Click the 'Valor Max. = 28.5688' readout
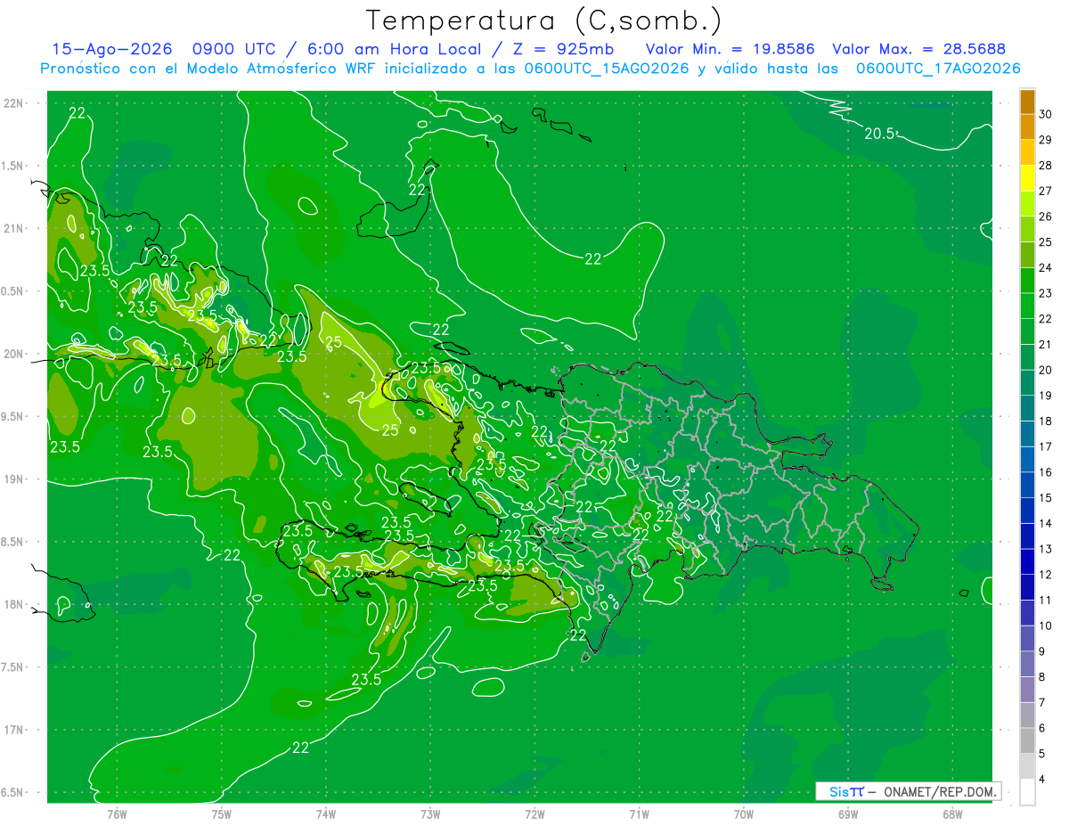 (x=918, y=49)
